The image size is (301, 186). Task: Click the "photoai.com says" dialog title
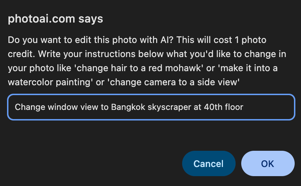point(56,19)
